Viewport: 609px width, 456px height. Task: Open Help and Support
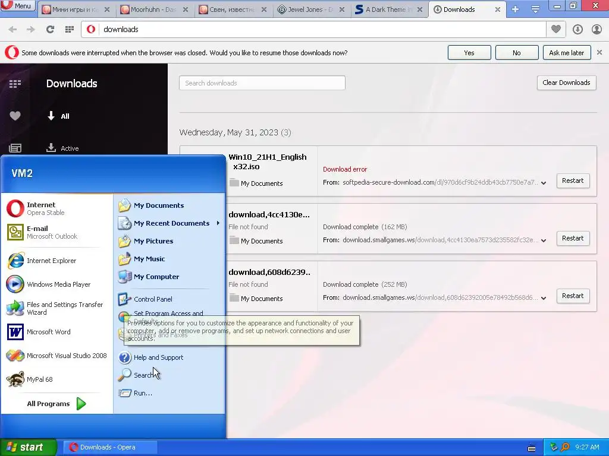[x=169, y=357]
